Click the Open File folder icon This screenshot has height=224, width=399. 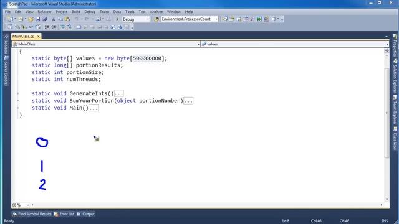31,19
